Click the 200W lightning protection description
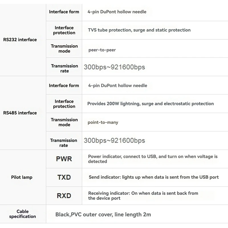Screen dimensions: 228x228 tap(150, 104)
